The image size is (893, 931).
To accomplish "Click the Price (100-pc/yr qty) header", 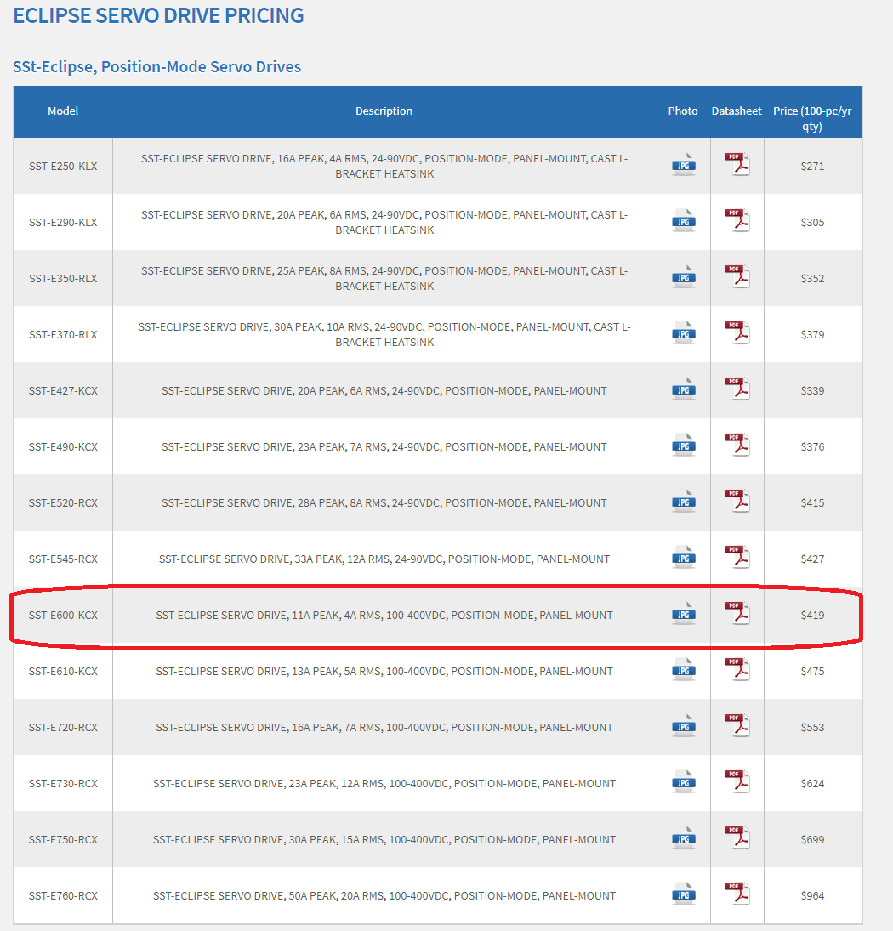I will [812, 118].
